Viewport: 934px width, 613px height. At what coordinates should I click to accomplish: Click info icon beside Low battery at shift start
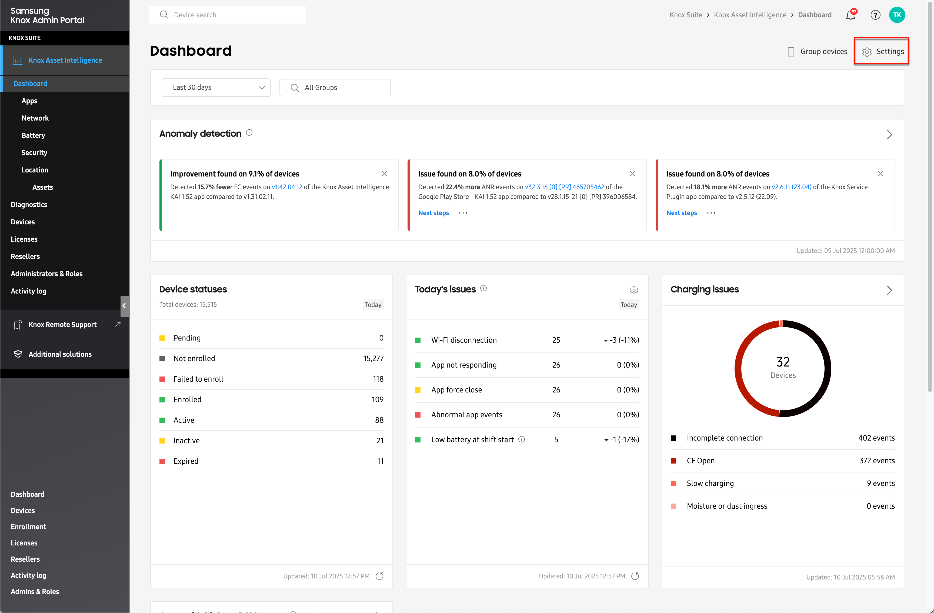(522, 439)
